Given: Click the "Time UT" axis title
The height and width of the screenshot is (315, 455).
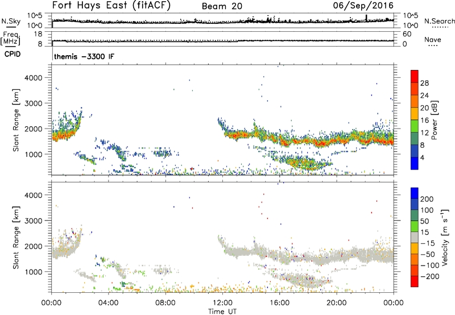Looking at the screenshot, I should coord(222,311).
